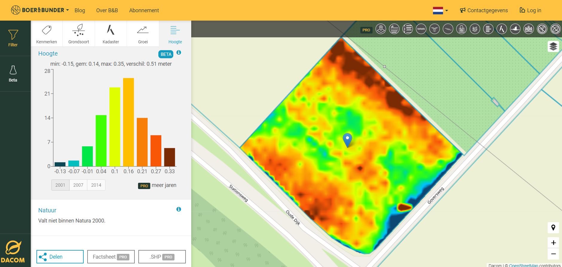Switch to the Grondsoort tab
The width and height of the screenshot is (562, 267).
pyautogui.click(x=79, y=34)
